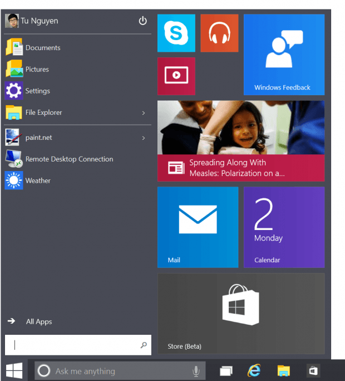Click the power button icon
345x381 pixels.
[x=143, y=21]
